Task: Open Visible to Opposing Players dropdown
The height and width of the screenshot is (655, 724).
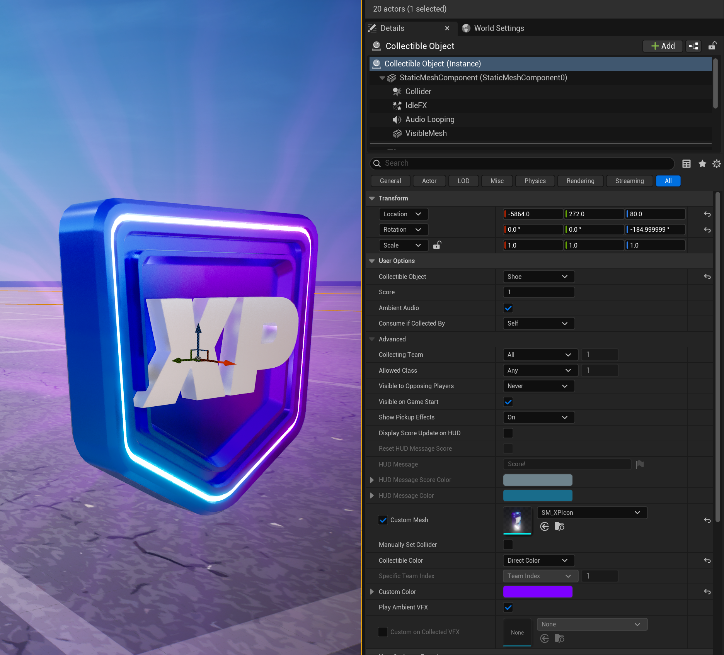Action: [x=538, y=386]
